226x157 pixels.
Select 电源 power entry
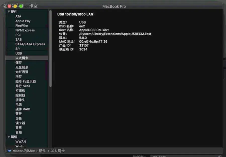coord(19,105)
